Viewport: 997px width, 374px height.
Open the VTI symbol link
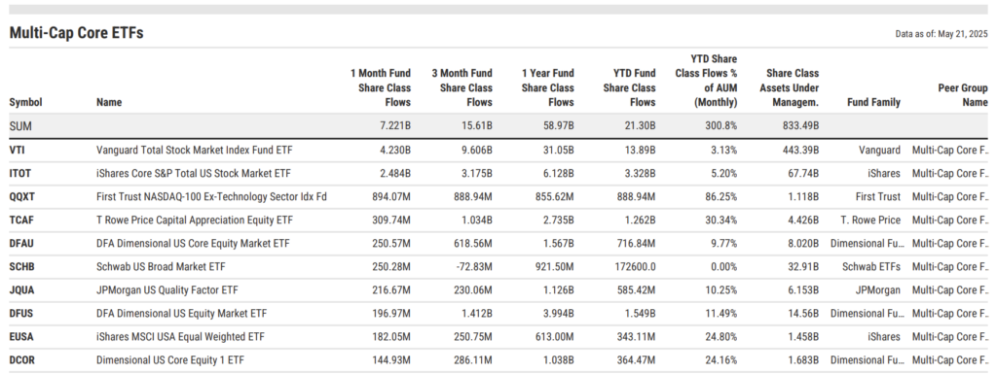coord(18,151)
